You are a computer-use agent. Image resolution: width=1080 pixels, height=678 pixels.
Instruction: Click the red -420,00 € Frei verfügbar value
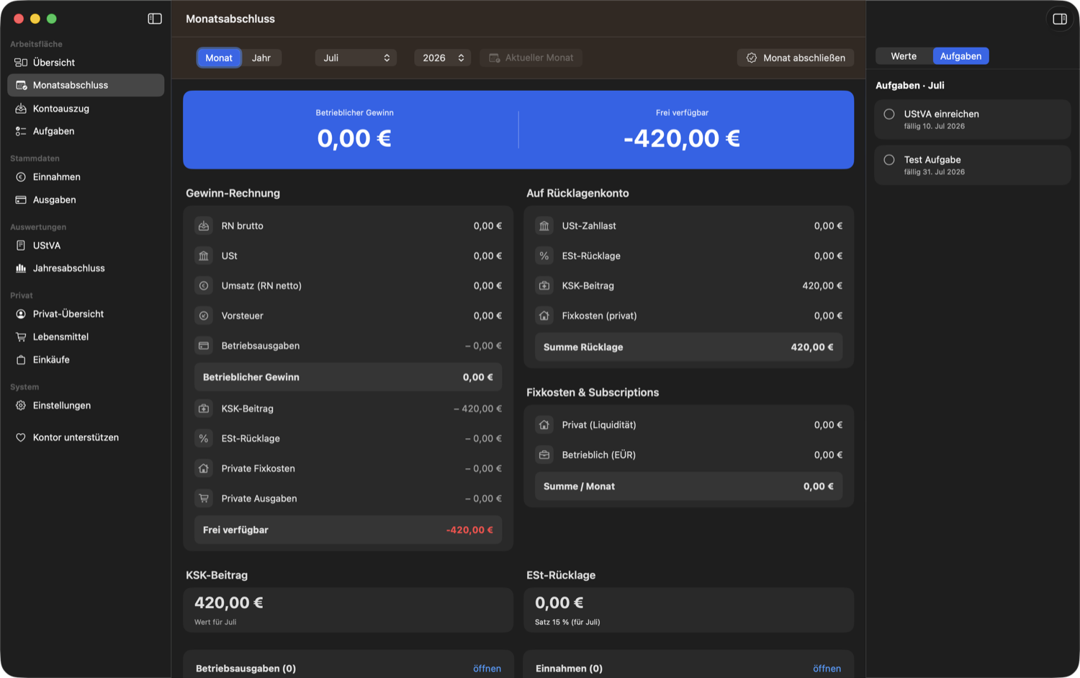pos(469,530)
